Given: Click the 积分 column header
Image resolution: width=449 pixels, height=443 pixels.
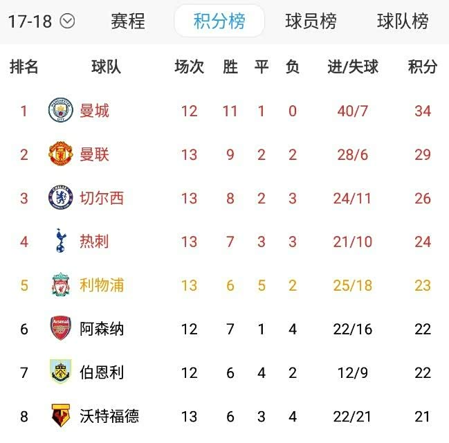Looking at the screenshot, I should (x=423, y=67).
